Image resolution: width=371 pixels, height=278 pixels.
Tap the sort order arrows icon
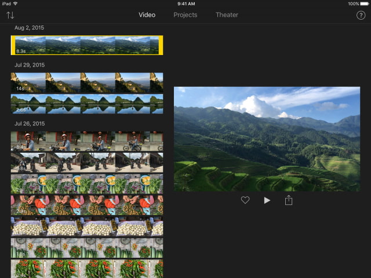pyautogui.click(x=10, y=15)
